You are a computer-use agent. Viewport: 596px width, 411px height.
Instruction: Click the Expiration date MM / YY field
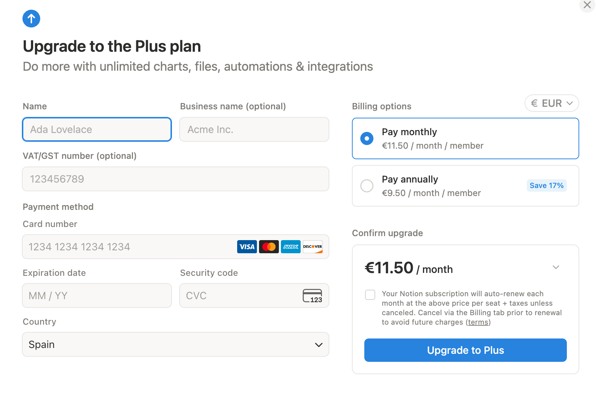pyautogui.click(x=97, y=295)
